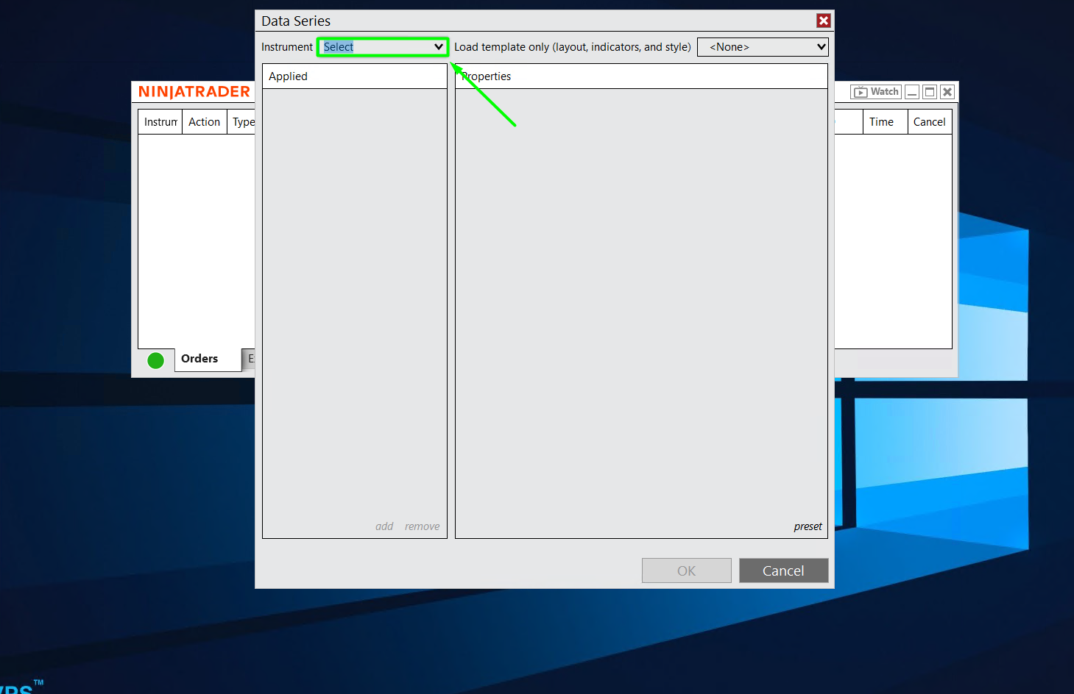Click the add link under Applied
The image size is (1074, 694).
pos(384,526)
